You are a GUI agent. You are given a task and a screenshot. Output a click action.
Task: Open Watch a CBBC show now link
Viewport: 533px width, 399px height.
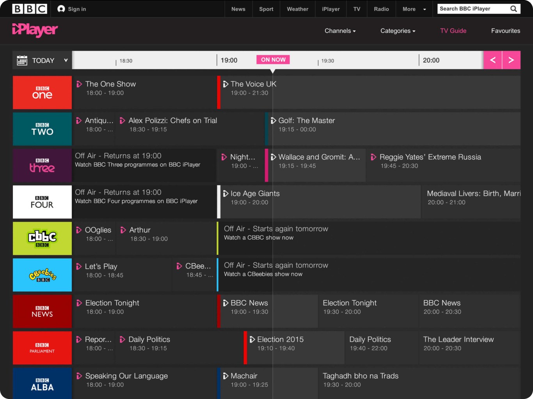tap(259, 238)
